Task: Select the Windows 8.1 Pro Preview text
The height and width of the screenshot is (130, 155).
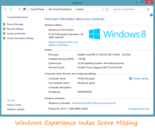Action: pos(61,30)
